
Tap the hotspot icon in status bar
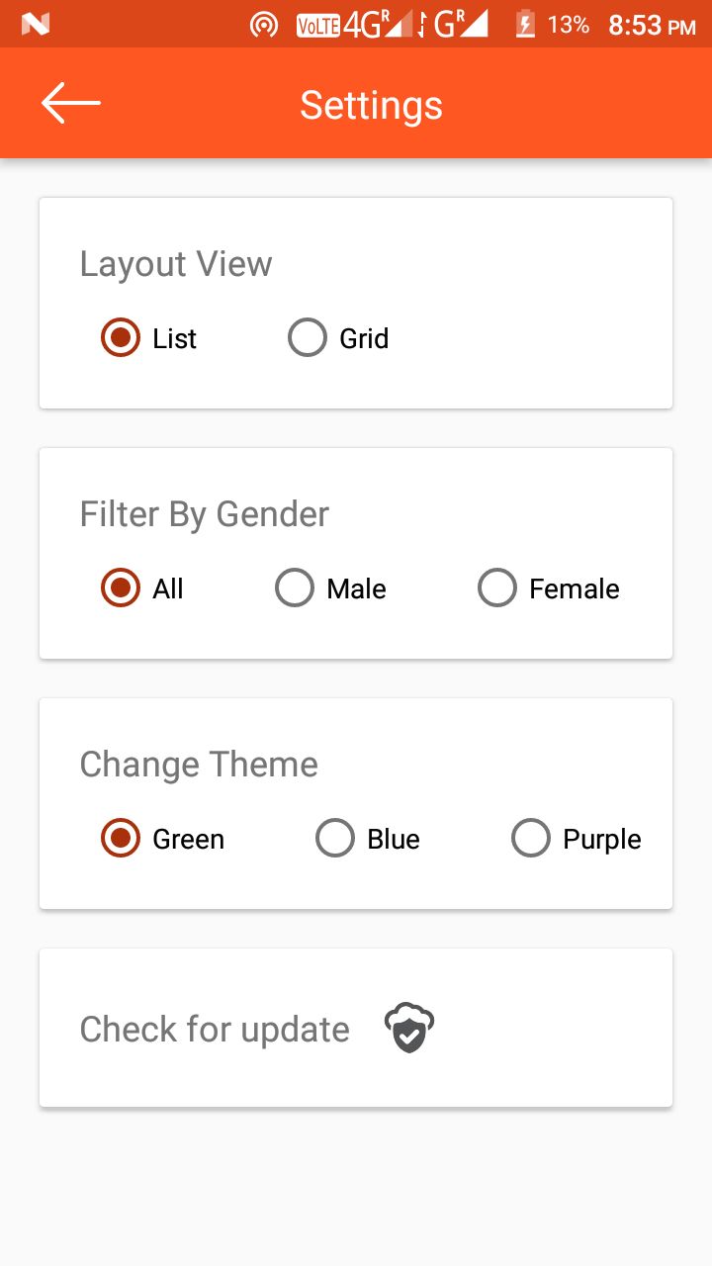point(264,25)
